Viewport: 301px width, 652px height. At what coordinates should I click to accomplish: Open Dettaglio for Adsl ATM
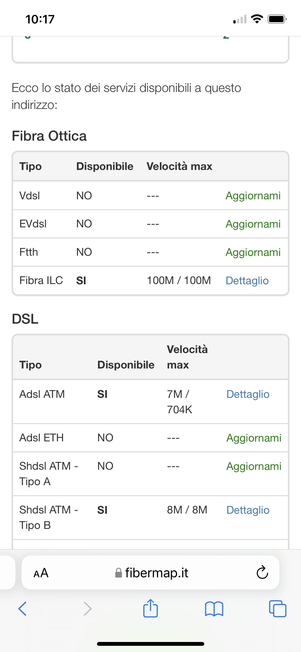(x=248, y=394)
